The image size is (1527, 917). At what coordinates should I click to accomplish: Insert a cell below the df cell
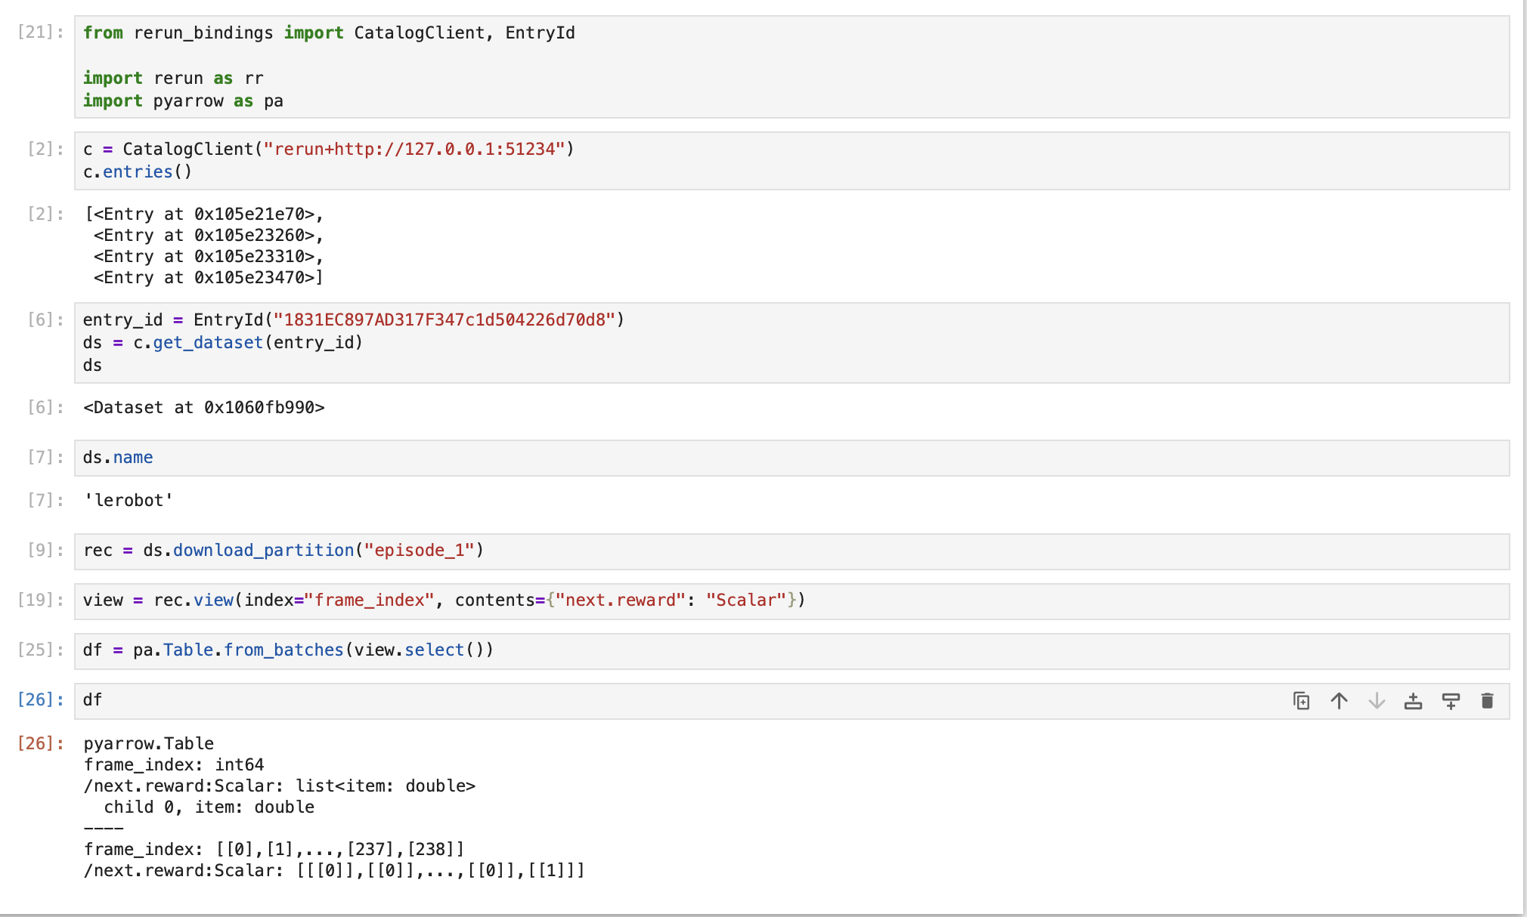(1451, 701)
